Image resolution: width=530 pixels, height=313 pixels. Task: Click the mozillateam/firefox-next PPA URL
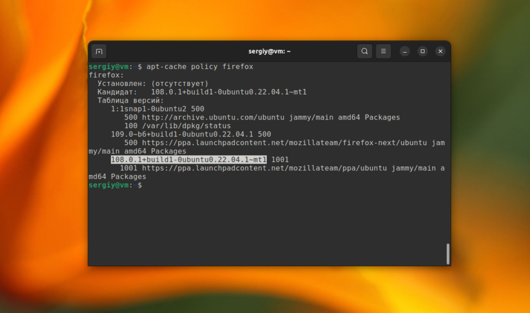[x=284, y=142]
